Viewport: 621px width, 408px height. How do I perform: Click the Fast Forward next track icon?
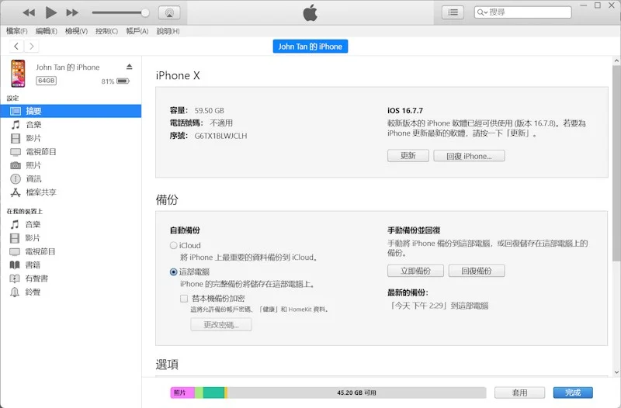click(72, 12)
